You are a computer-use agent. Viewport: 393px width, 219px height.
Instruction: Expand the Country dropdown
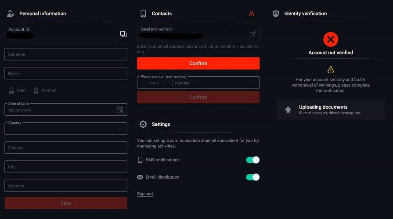point(66,129)
